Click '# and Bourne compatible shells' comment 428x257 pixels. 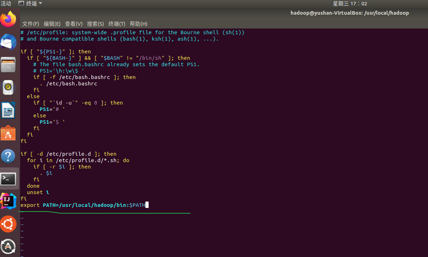(x=119, y=39)
